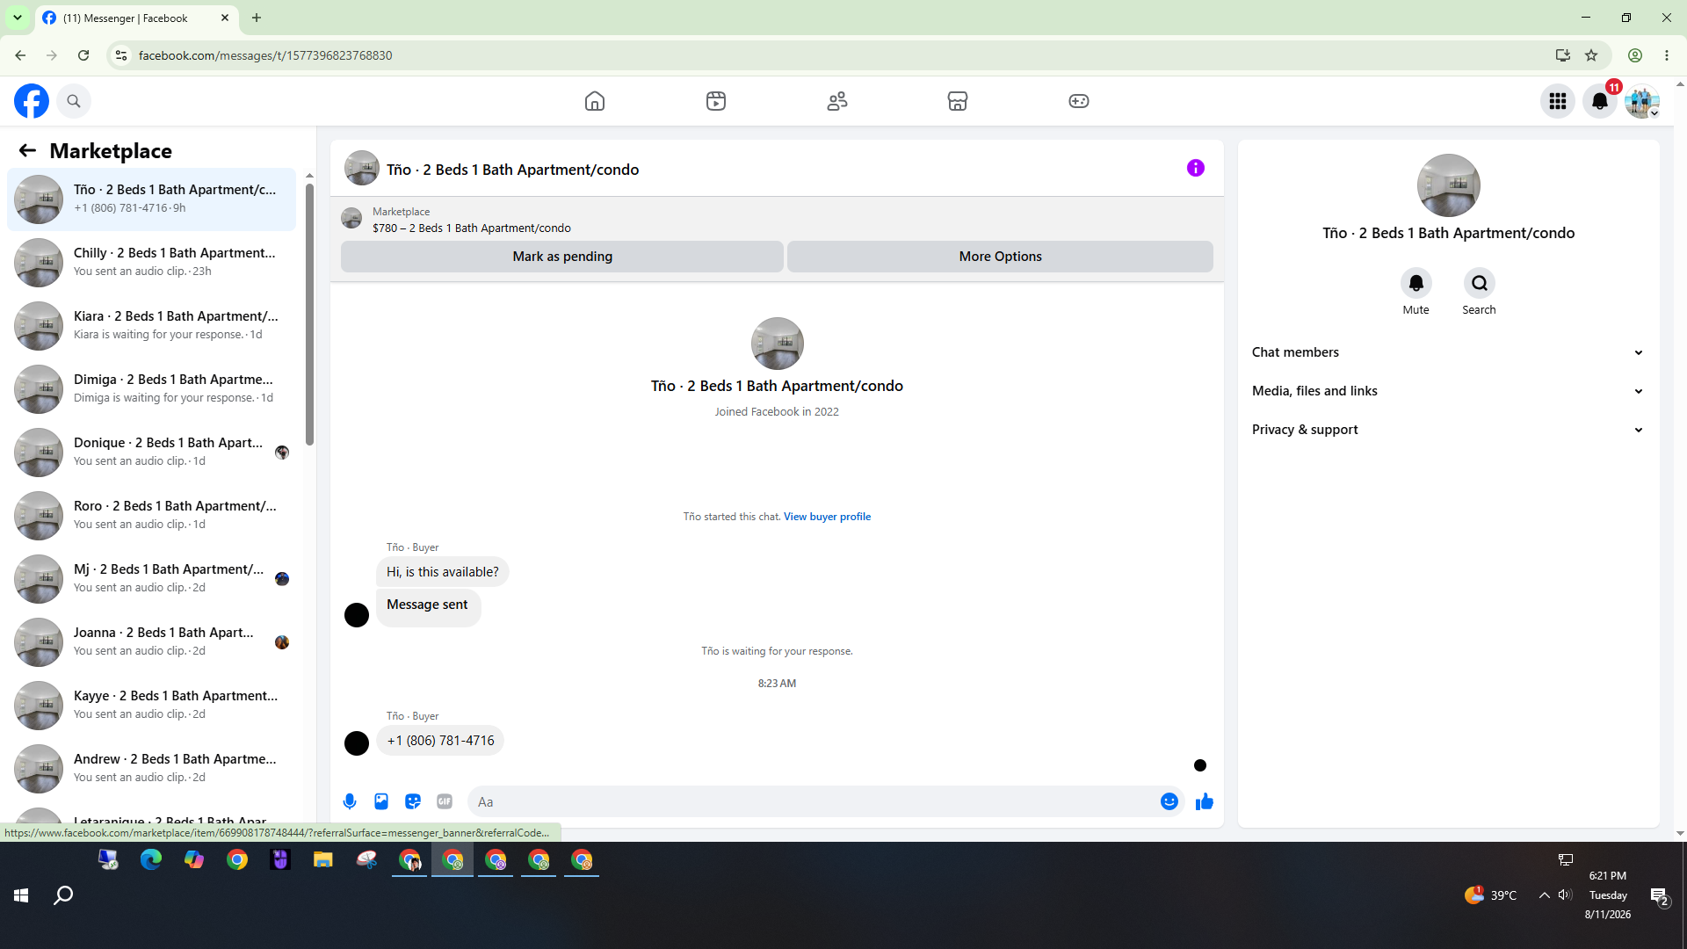1687x949 pixels.
Task: Search Facebook with the magnifier icon
Action: click(x=74, y=101)
